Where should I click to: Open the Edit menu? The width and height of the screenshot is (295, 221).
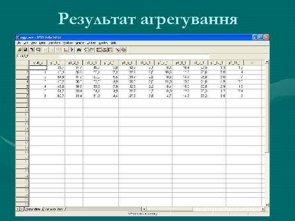[x=26, y=43]
